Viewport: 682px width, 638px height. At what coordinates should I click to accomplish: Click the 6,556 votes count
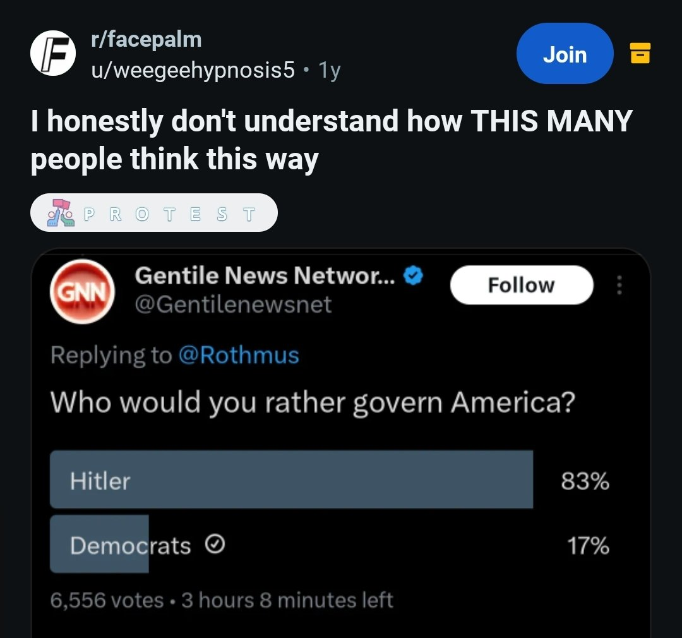tap(107, 599)
